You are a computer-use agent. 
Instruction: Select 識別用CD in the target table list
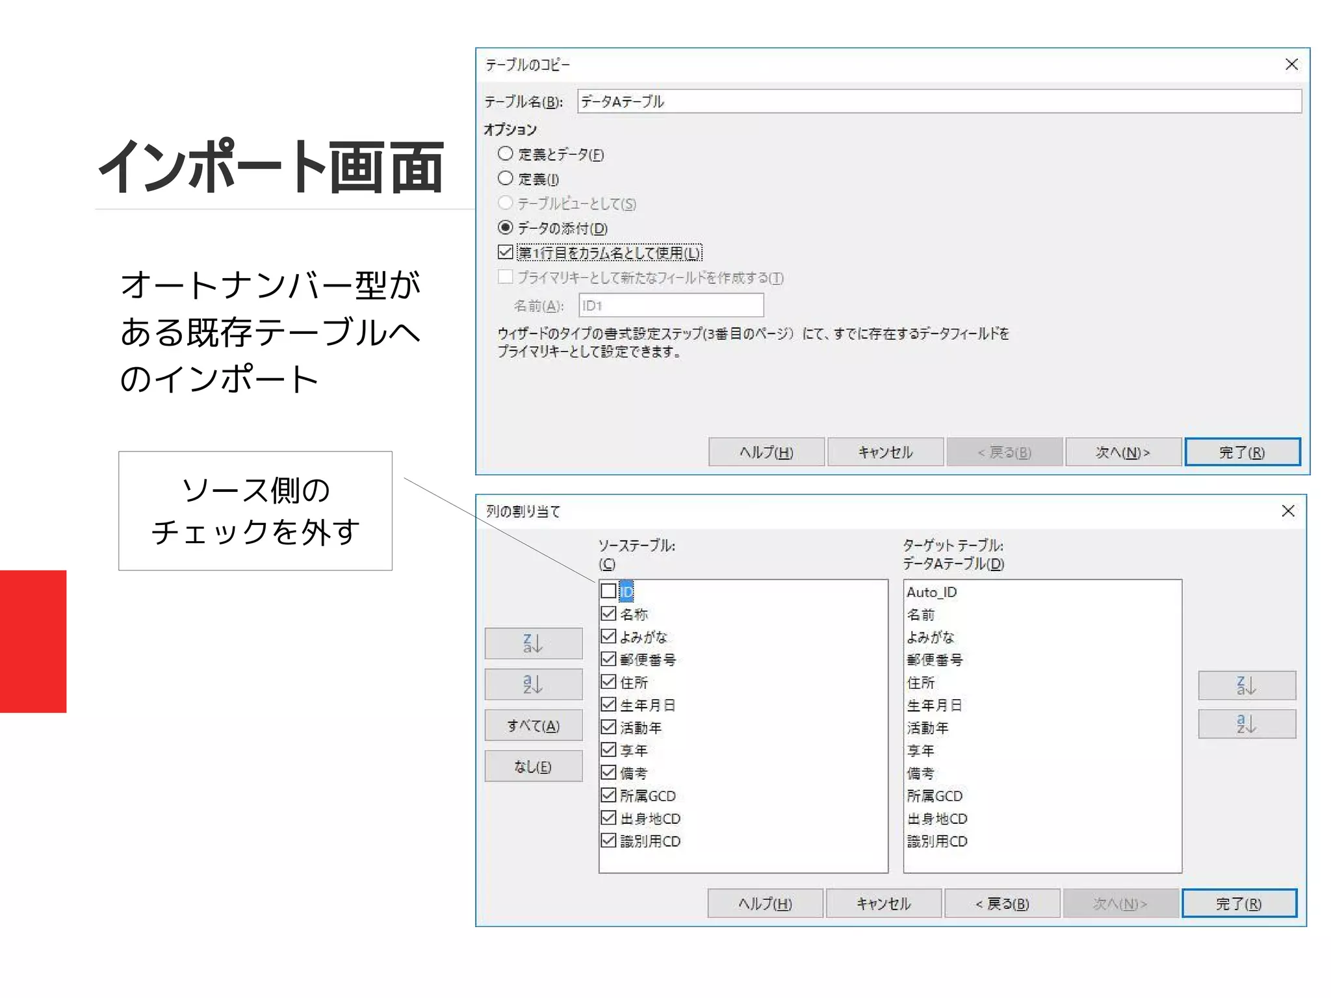point(937,841)
